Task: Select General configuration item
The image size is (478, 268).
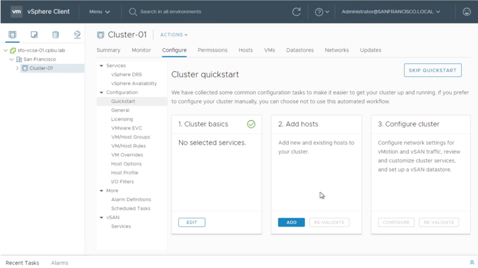Action: pos(120,110)
